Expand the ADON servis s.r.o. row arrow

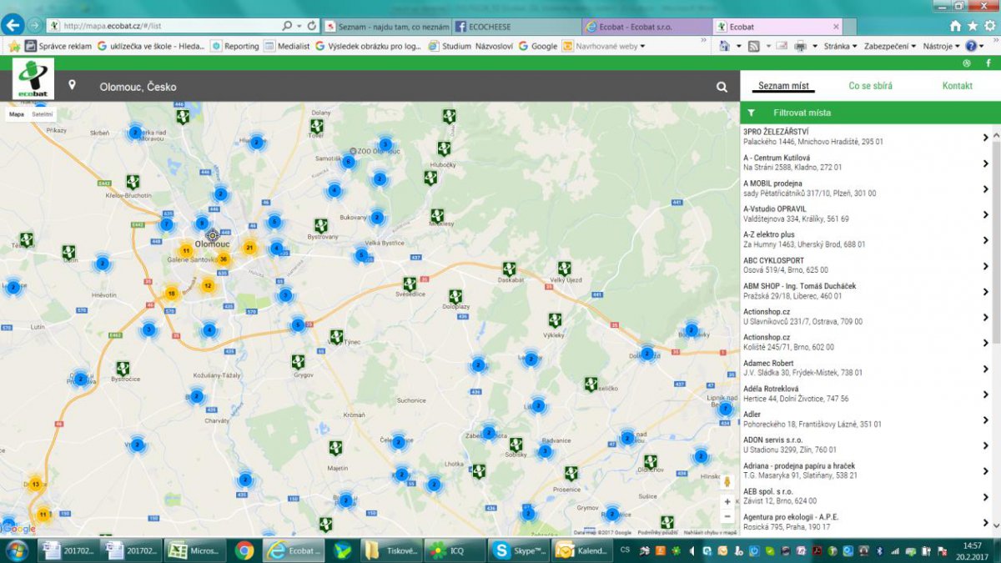(985, 445)
